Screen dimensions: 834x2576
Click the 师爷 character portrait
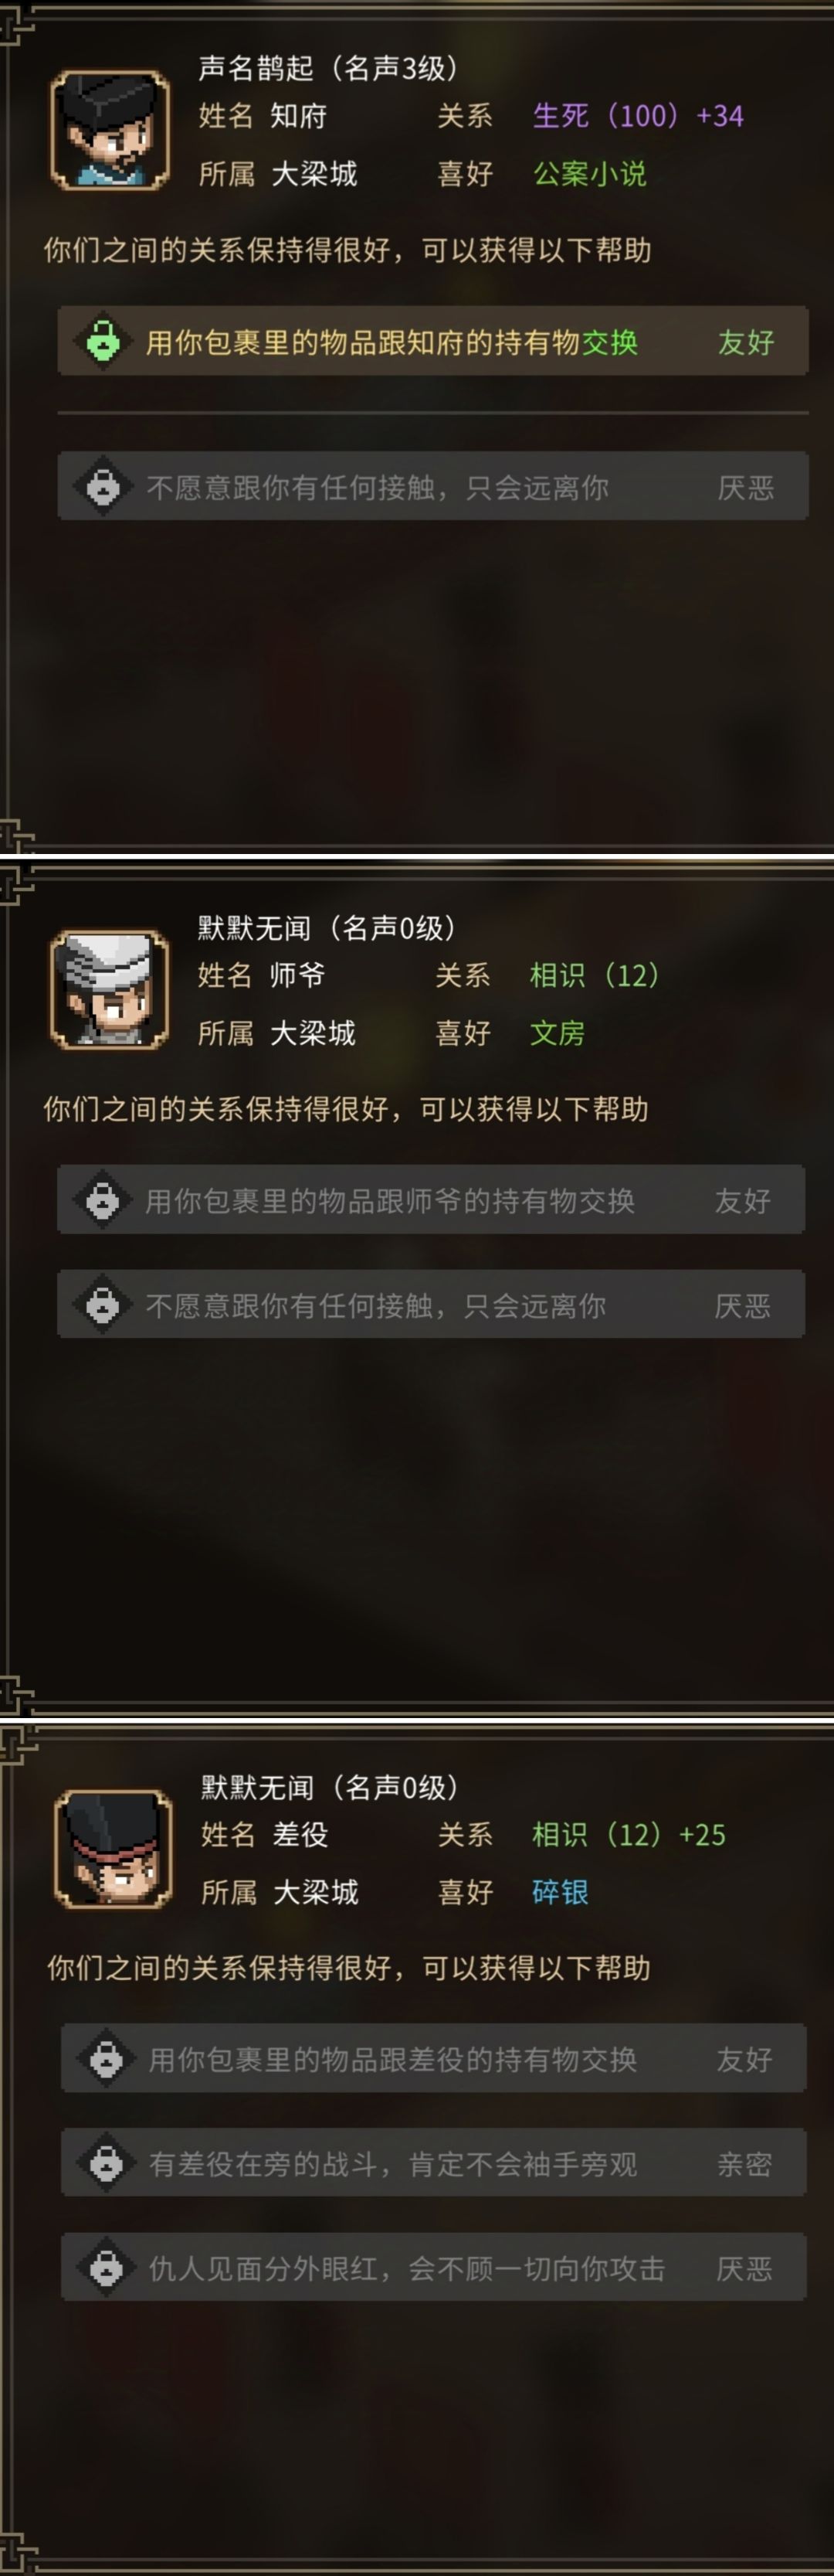tap(109, 989)
